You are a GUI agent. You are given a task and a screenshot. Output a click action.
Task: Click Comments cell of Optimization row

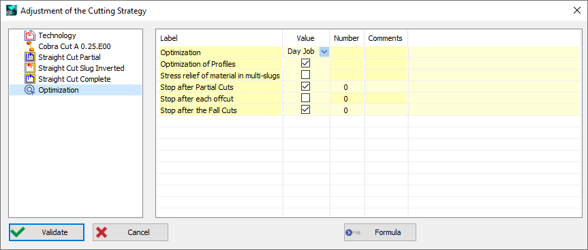386,52
